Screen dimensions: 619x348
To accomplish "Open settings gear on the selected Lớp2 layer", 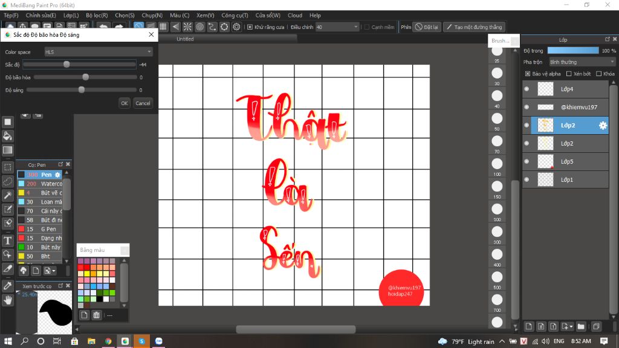I will pyautogui.click(x=603, y=126).
